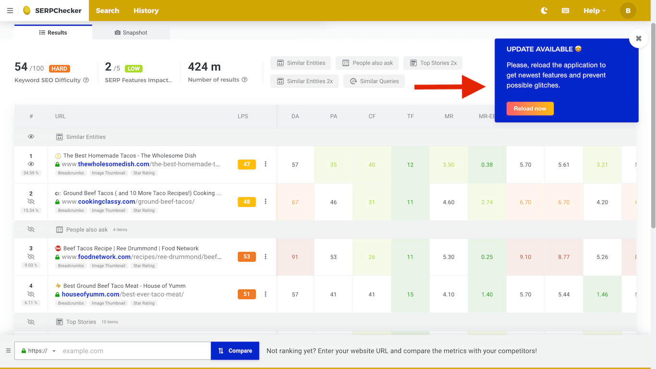This screenshot has width=656, height=369.
Task: Click Similar Entities section icon in table
Action: 60,137
